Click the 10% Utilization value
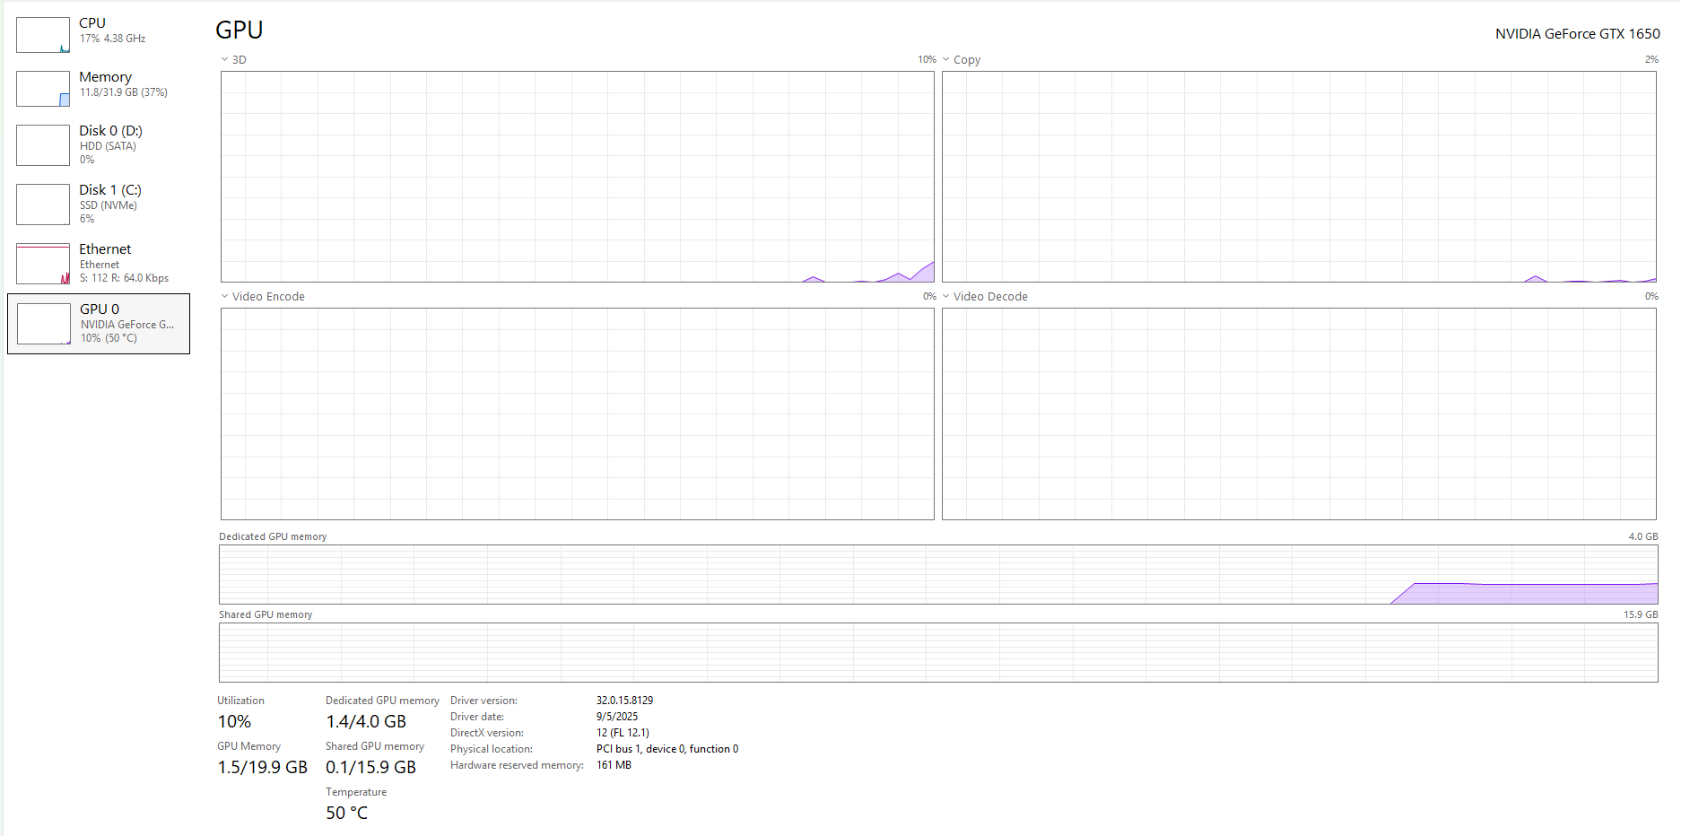This screenshot has width=1681, height=836. 234,721
